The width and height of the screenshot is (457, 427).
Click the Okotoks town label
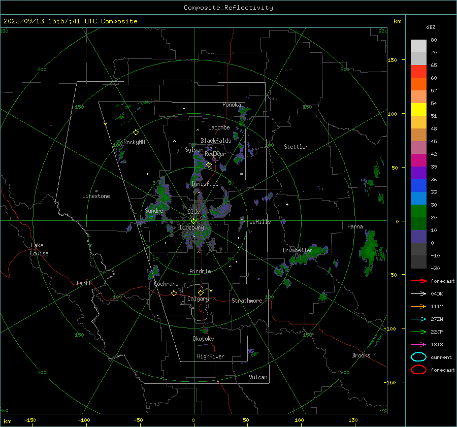(x=203, y=339)
